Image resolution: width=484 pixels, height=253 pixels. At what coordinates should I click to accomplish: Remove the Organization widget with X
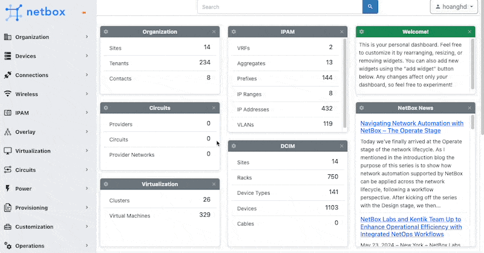coord(214,32)
